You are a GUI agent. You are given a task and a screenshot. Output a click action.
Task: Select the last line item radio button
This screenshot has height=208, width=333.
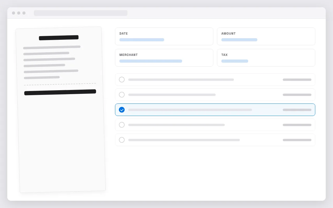tap(122, 140)
